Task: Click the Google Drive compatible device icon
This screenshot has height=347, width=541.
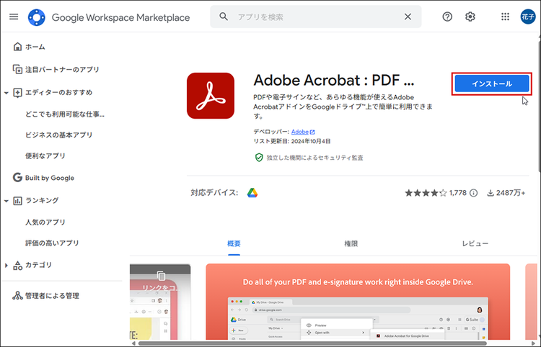Action: pyautogui.click(x=253, y=192)
